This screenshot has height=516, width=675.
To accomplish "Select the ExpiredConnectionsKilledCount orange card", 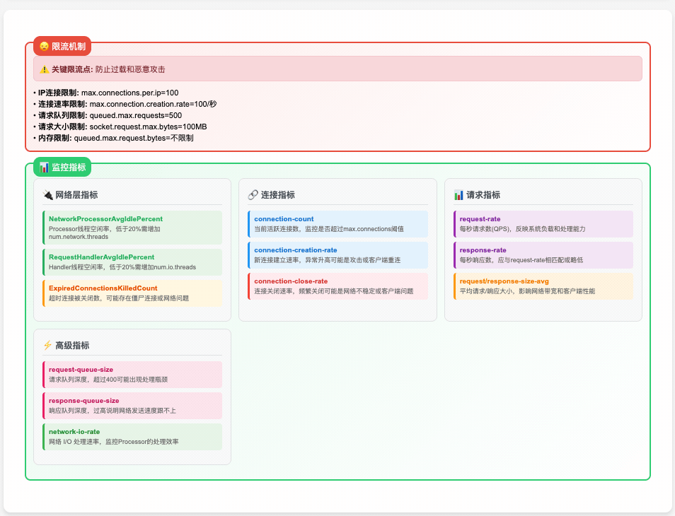I will tap(132, 293).
